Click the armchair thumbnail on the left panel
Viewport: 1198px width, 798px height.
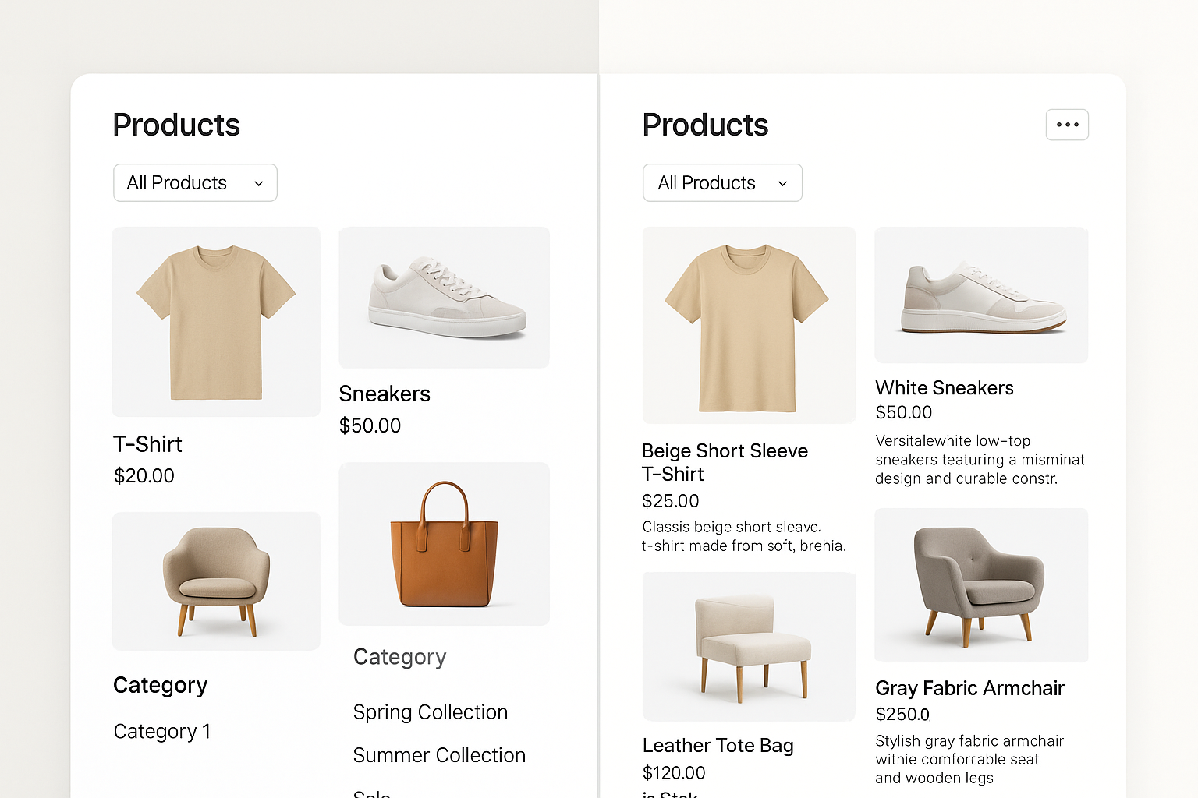[x=216, y=581]
